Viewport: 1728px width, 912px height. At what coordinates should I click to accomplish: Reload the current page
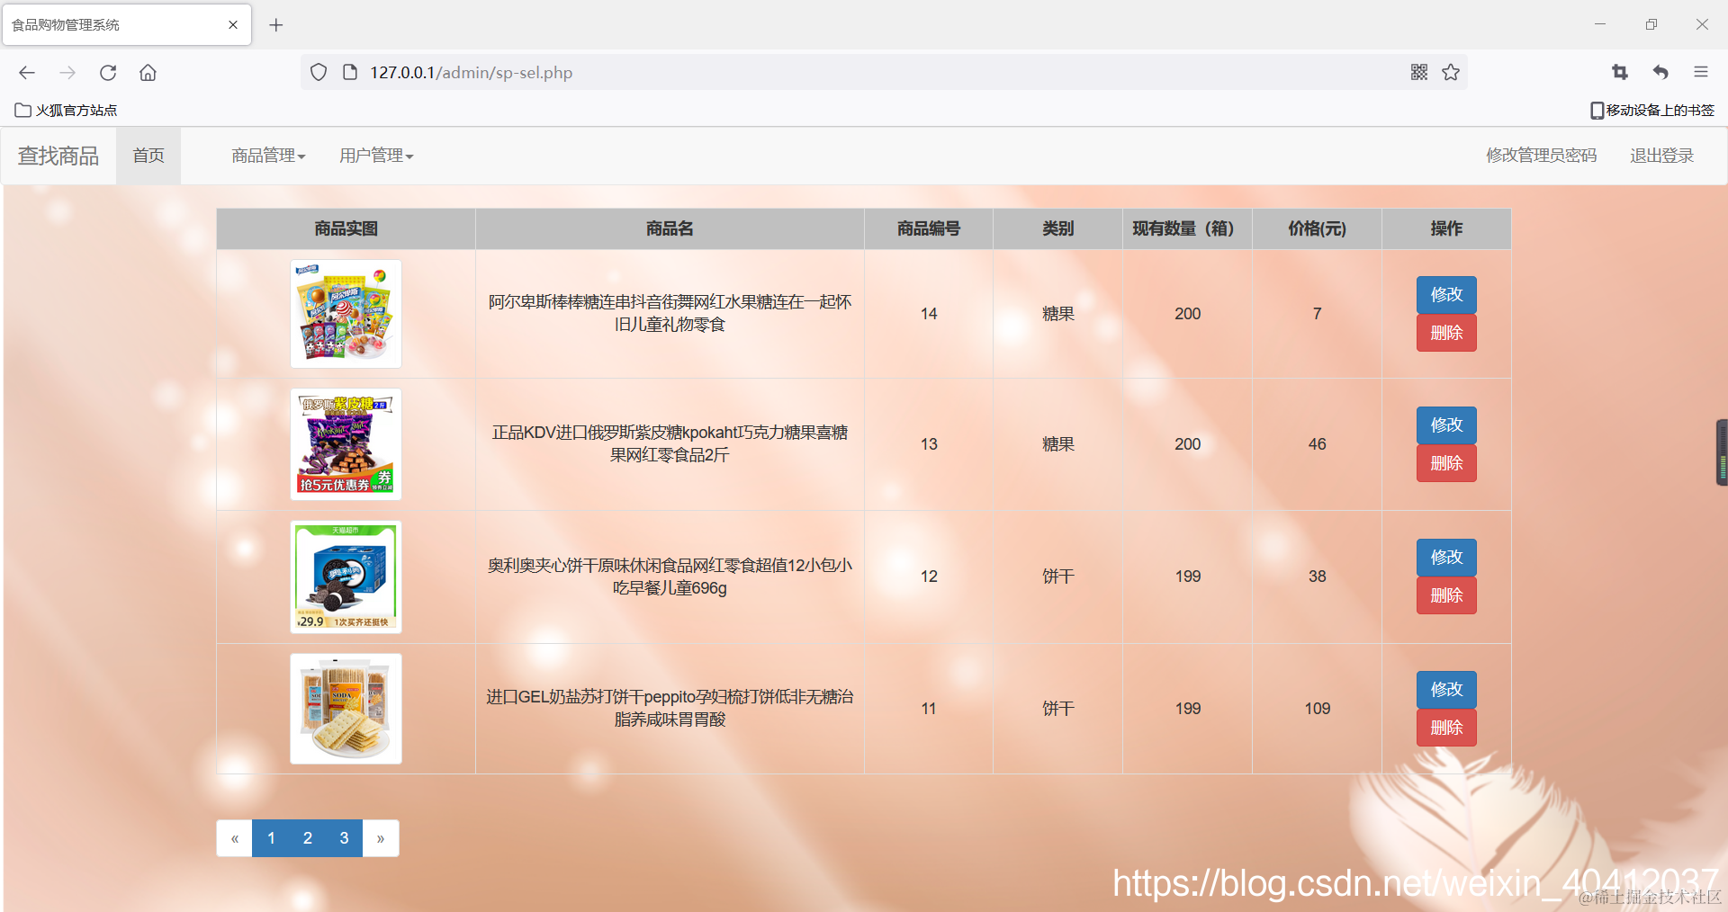pyautogui.click(x=107, y=73)
